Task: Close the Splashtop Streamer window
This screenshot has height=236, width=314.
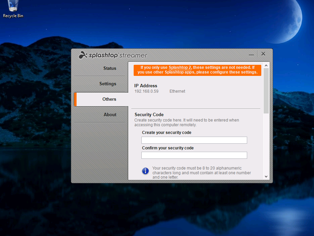Action: click(263, 54)
